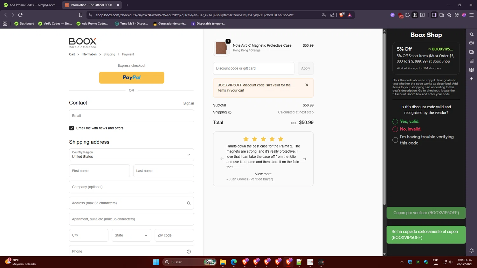
Task: Open File Explorer from the taskbar
Action: click(223, 262)
